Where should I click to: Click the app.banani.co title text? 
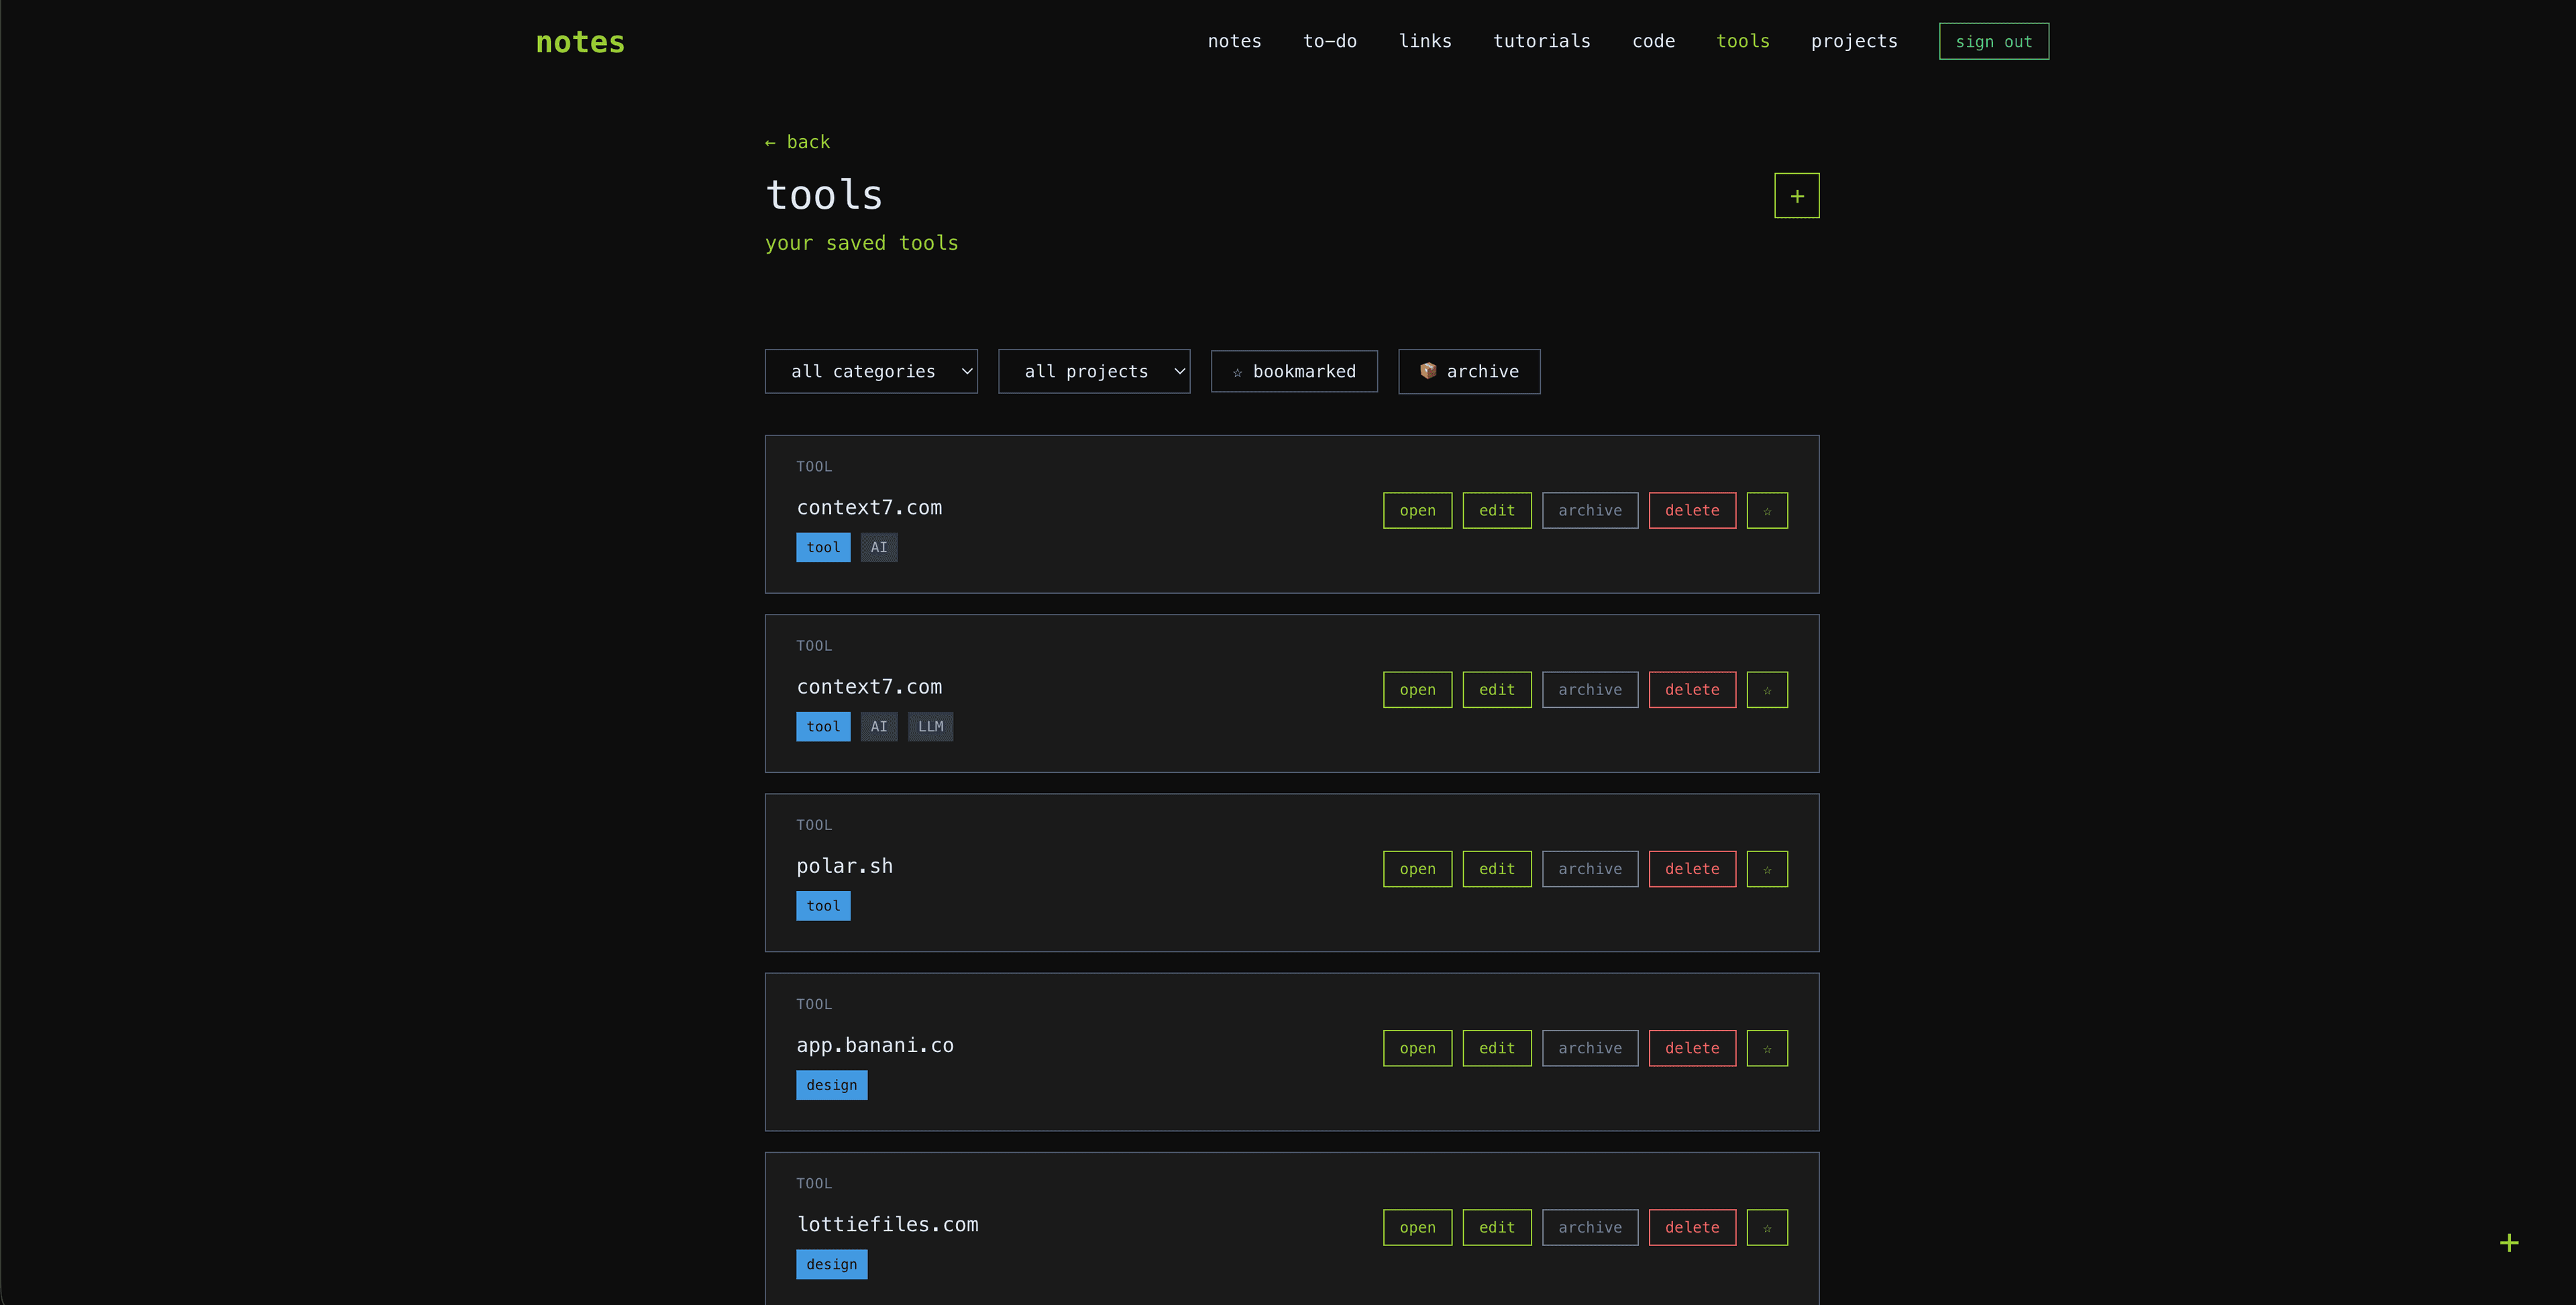tap(874, 1045)
